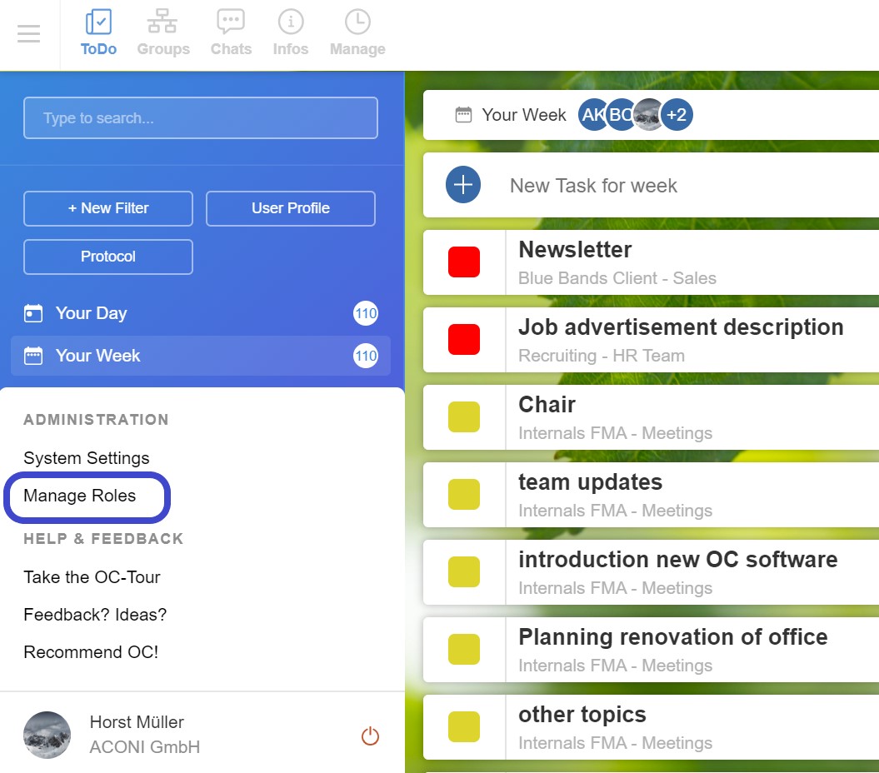Open the Planning renovation of office task
This screenshot has width=879, height=773.
coord(673,636)
